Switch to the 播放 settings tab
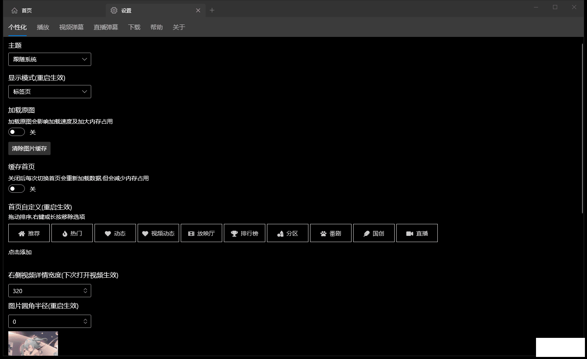The image size is (587, 359). point(43,27)
